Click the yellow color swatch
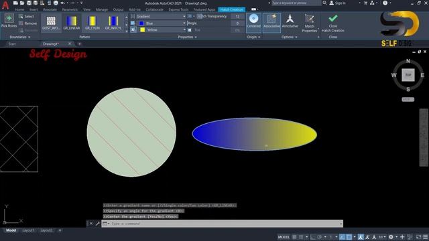This screenshot has height=241, width=429. tap(142, 29)
